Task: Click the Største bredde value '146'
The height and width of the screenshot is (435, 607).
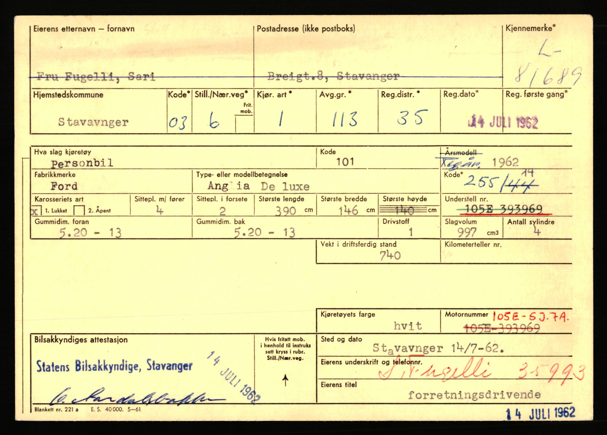Action: [x=348, y=211]
